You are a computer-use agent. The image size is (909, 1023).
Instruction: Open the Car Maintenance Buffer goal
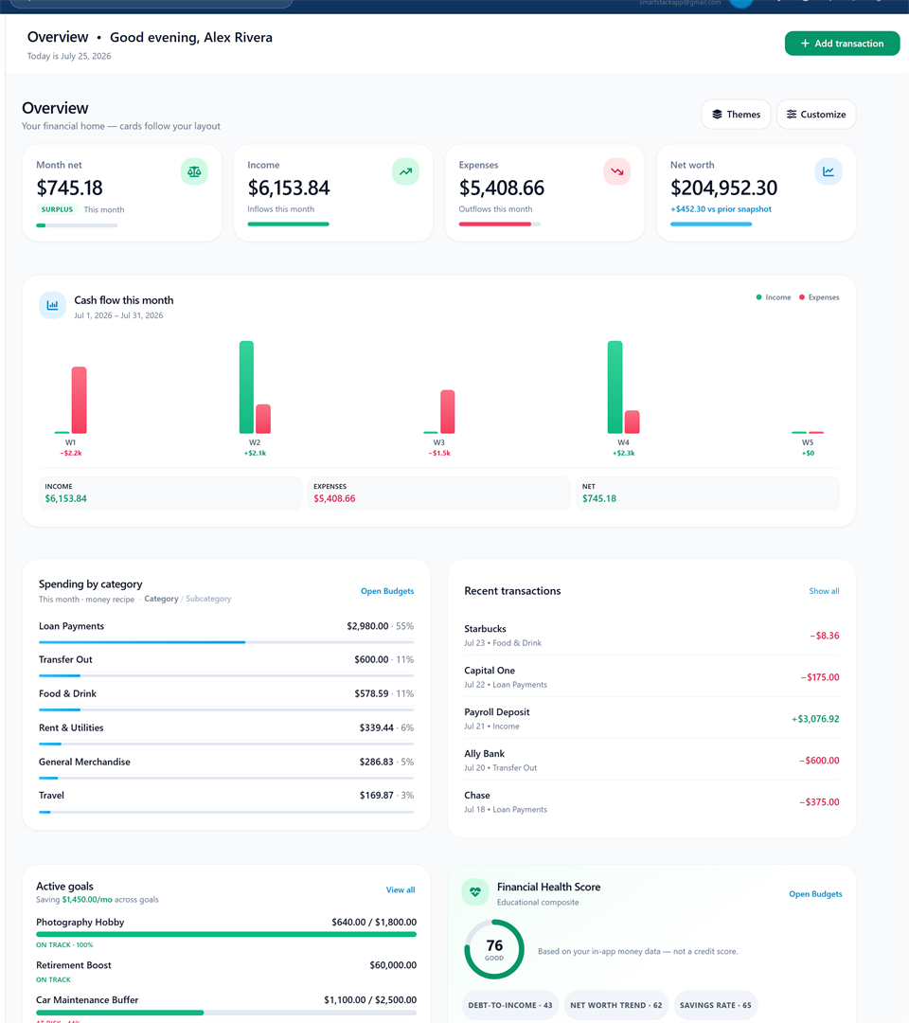pyautogui.click(x=226, y=1008)
